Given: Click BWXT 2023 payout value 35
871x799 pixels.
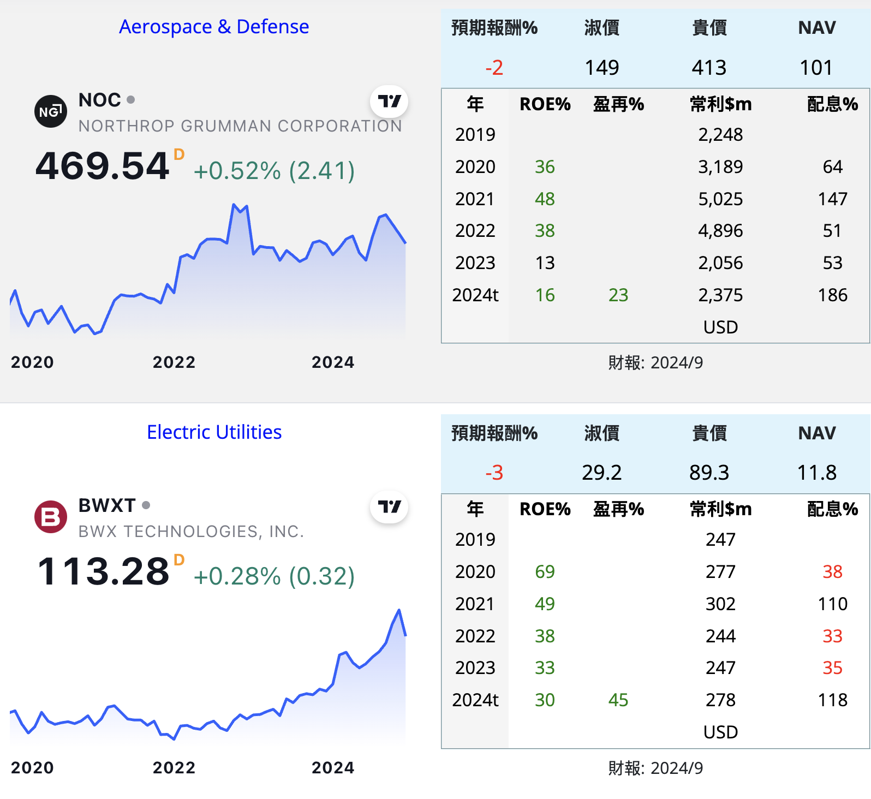Looking at the screenshot, I should 833,667.
